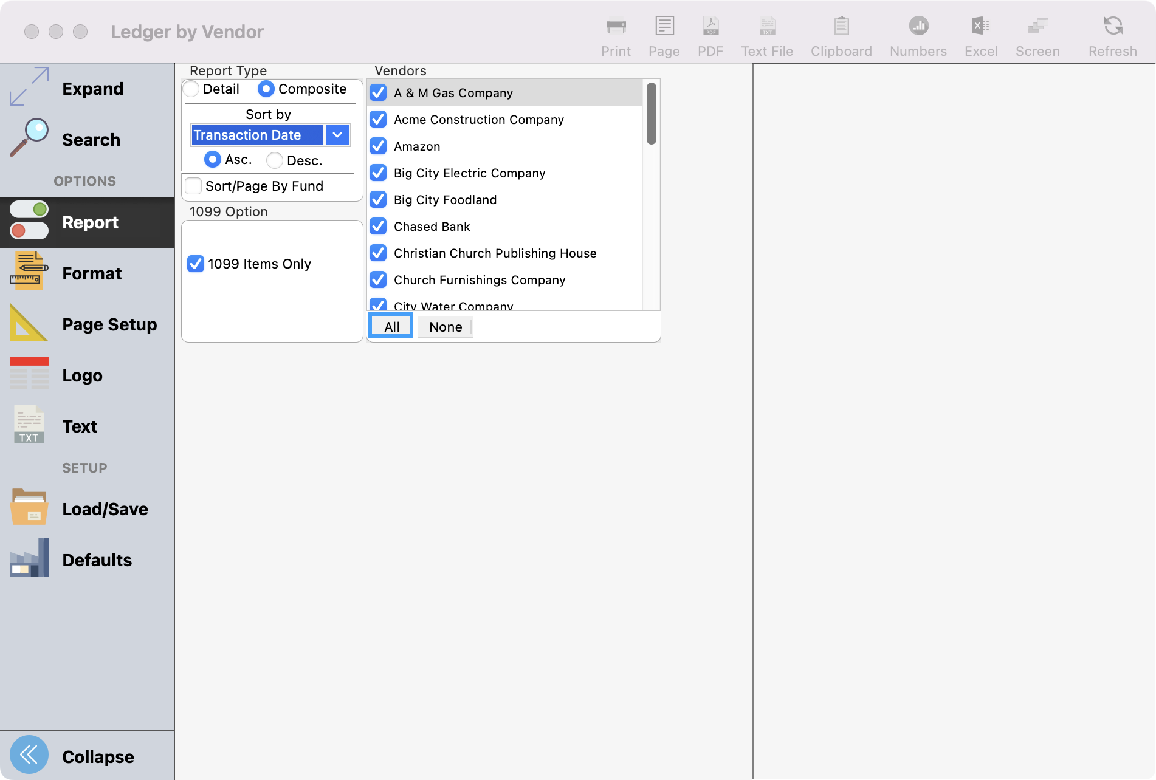Viewport: 1156px width, 780px height.
Task: Click the None vendors button
Action: [x=446, y=327]
